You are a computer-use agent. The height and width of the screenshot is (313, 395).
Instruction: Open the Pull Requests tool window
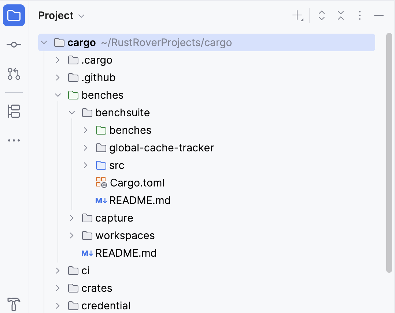pos(14,74)
